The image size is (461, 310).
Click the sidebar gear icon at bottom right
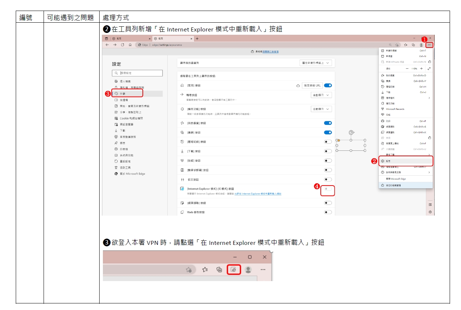430,212
